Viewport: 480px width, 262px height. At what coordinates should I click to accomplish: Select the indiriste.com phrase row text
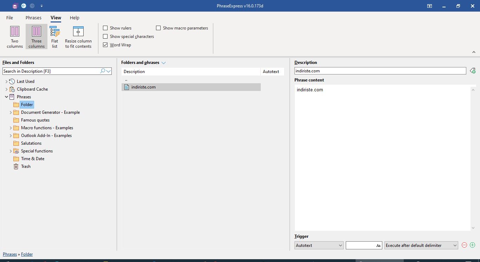point(143,87)
